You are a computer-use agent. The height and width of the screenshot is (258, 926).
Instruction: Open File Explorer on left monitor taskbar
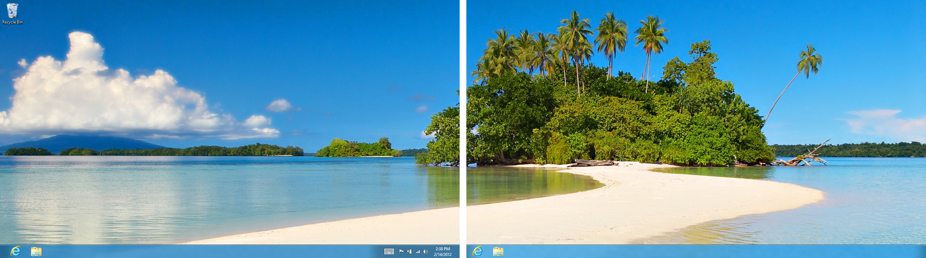[36, 252]
